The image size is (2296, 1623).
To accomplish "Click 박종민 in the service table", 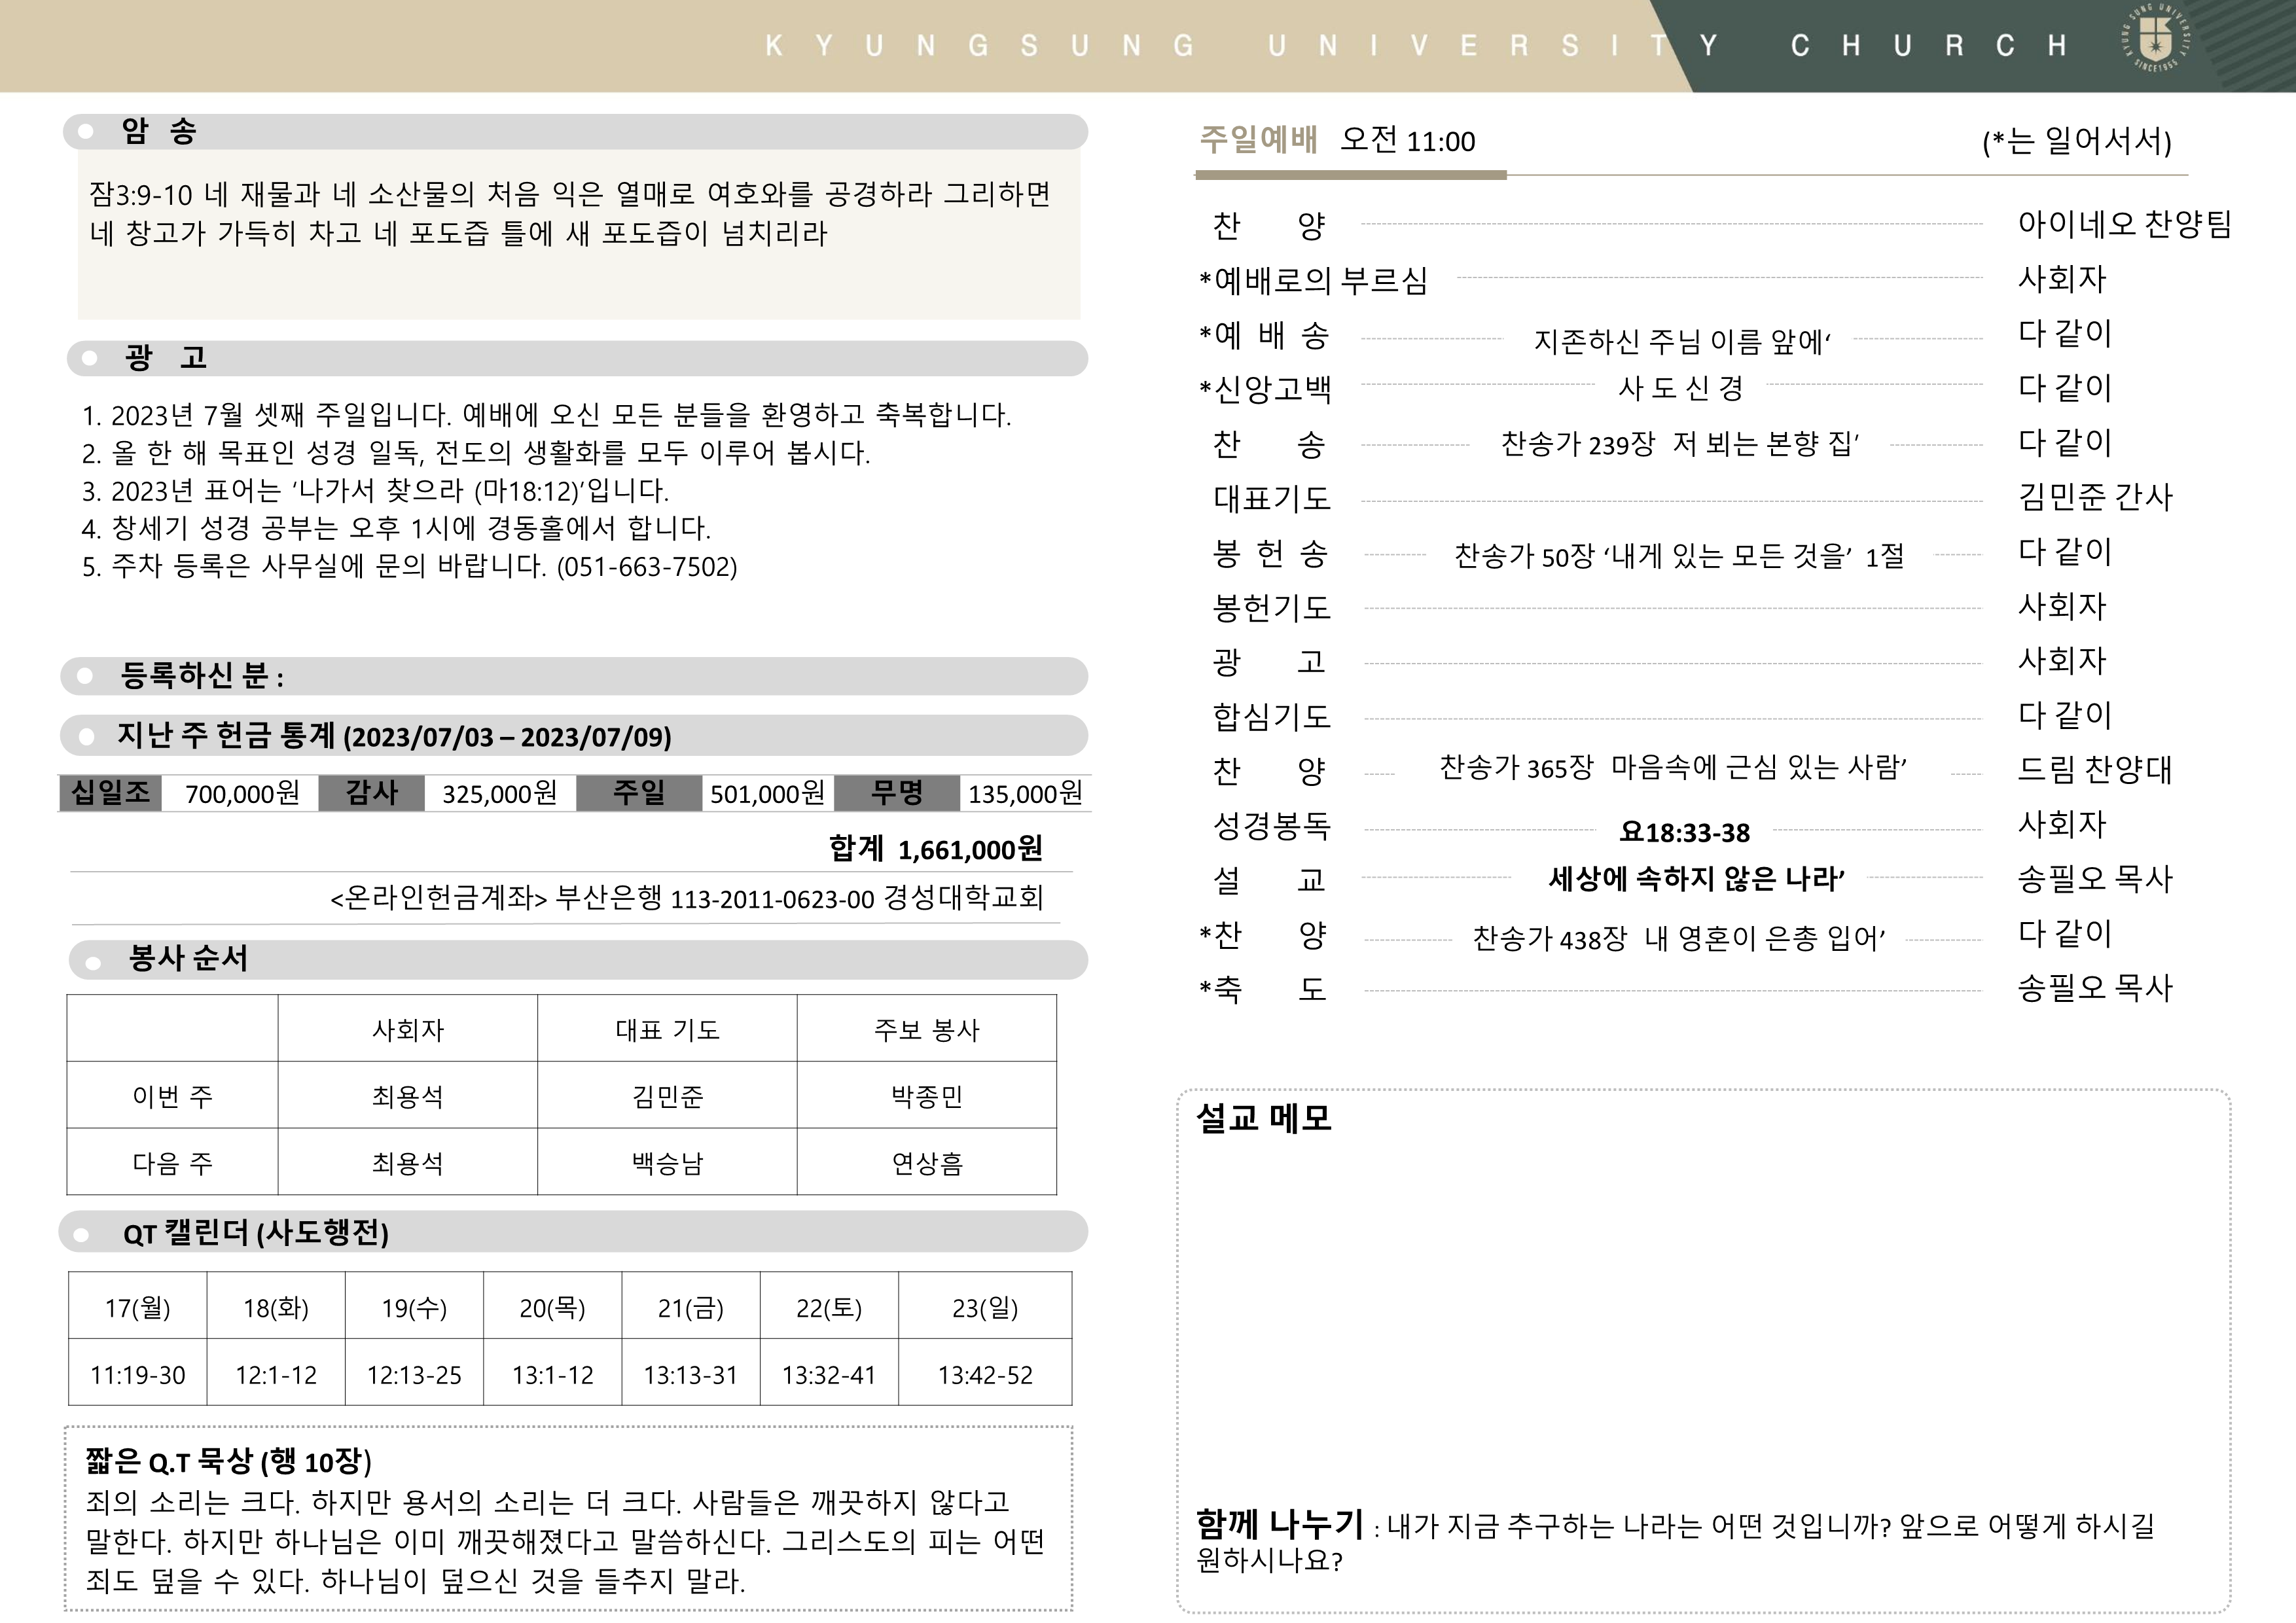I will (x=926, y=1096).
